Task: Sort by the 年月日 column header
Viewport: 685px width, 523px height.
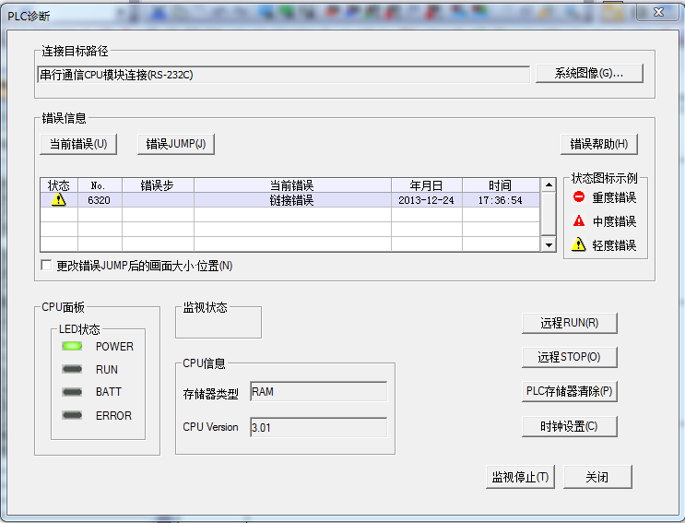Action: 427,185
